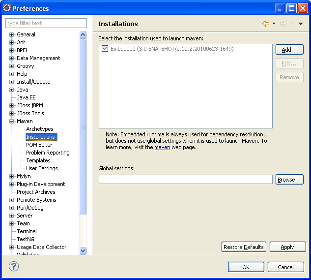Open the maven web page link

tap(162, 147)
